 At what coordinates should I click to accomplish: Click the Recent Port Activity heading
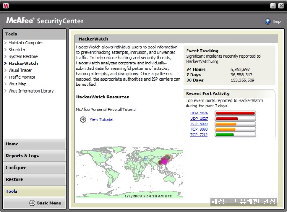[208, 93]
